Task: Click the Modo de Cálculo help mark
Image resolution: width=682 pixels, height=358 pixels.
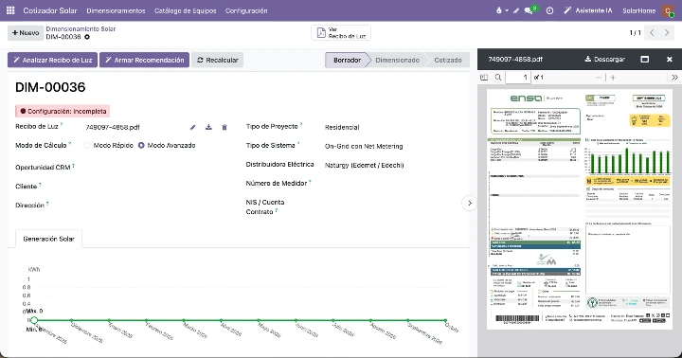Action: (x=69, y=144)
